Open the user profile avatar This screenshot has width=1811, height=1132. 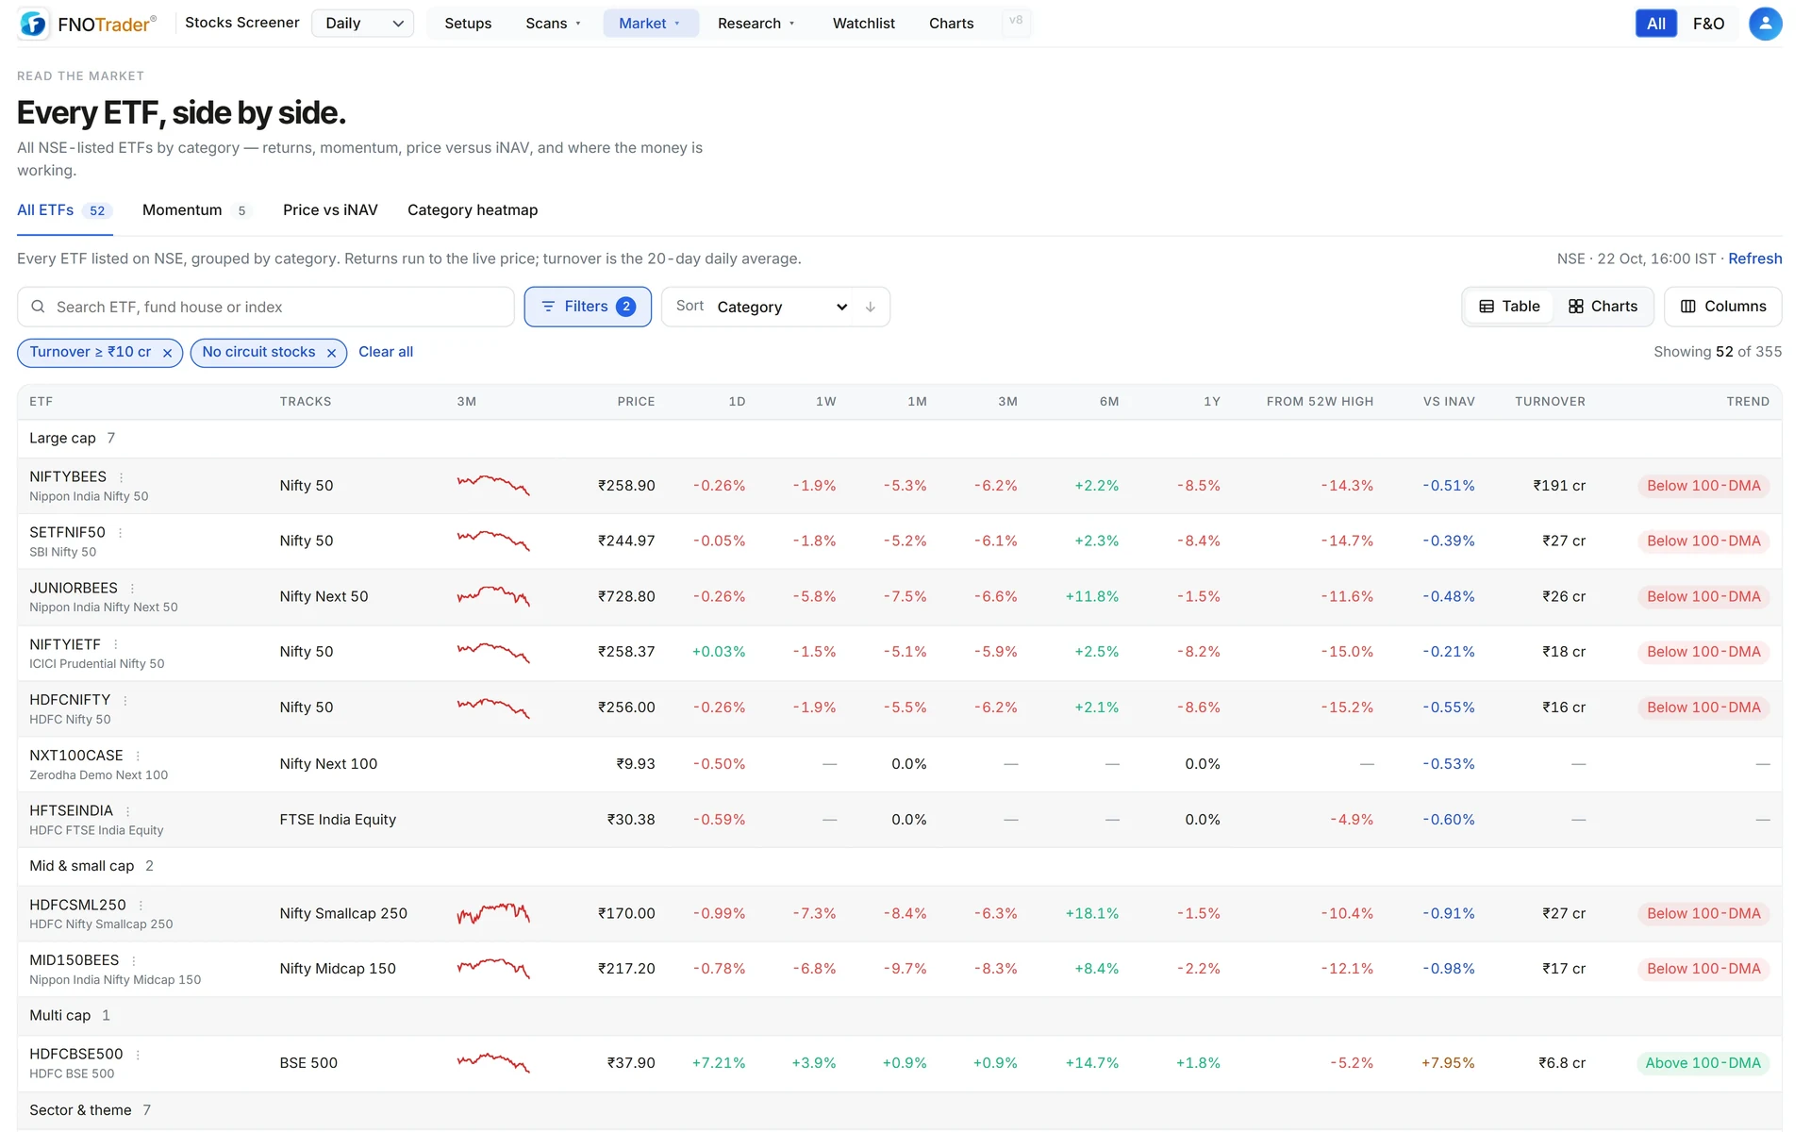point(1765,24)
